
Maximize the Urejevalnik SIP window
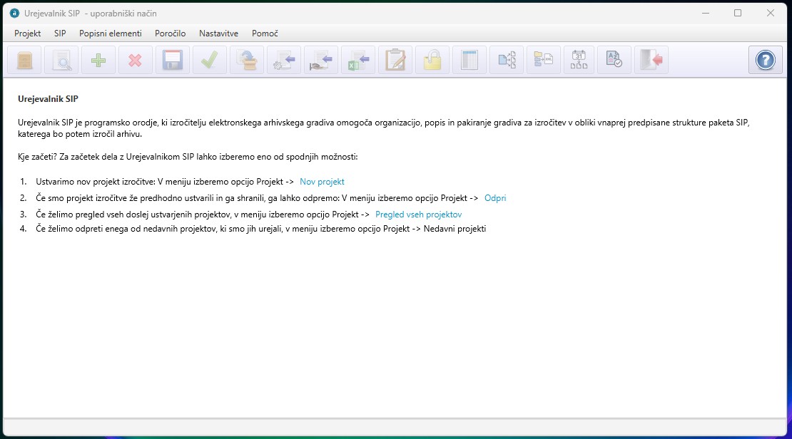738,13
